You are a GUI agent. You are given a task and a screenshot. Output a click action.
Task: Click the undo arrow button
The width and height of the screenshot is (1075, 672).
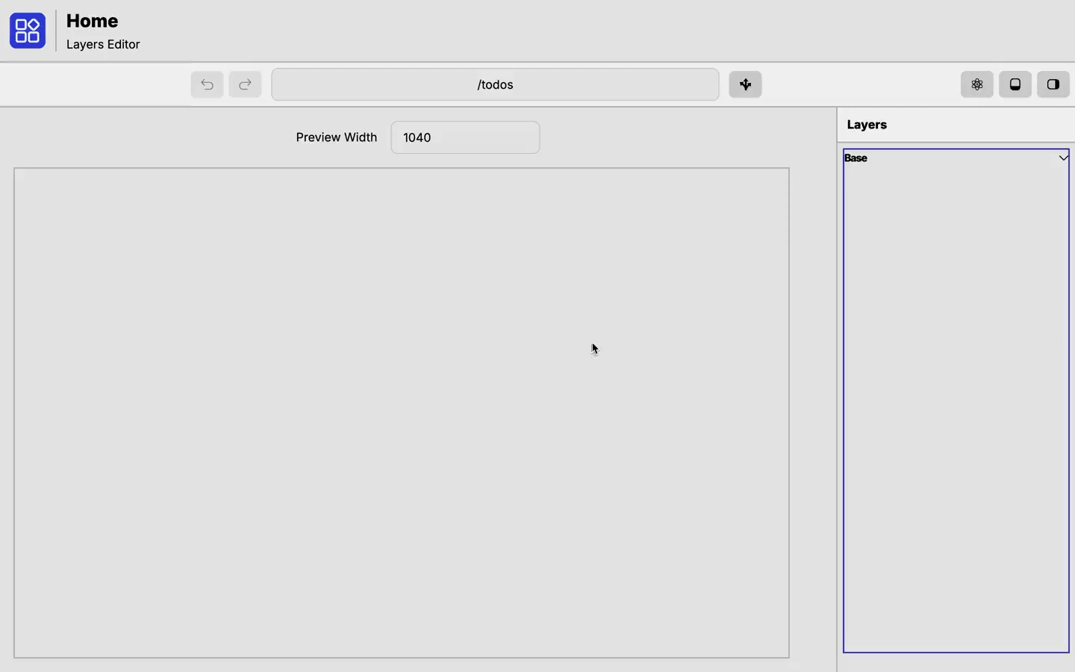coord(207,84)
